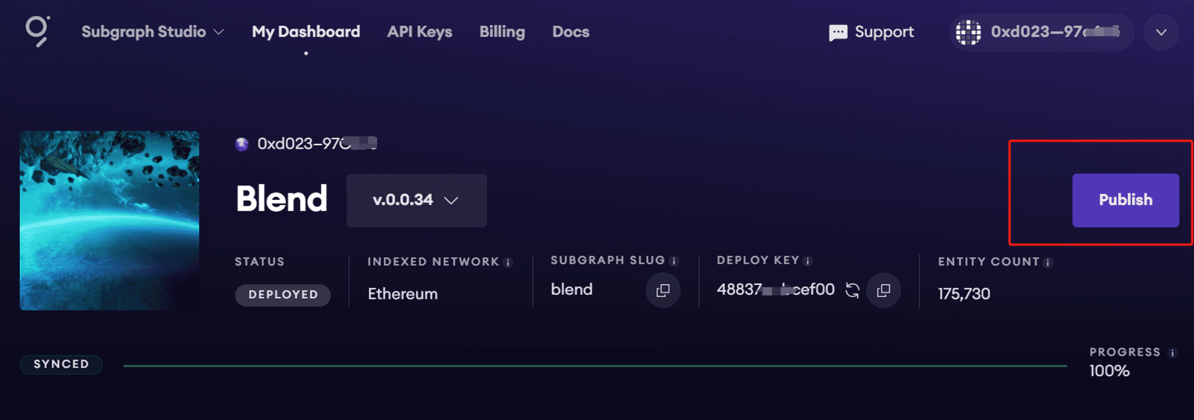Click the Entity Count info icon
Screen dimensions: 1194x420
1048,262
